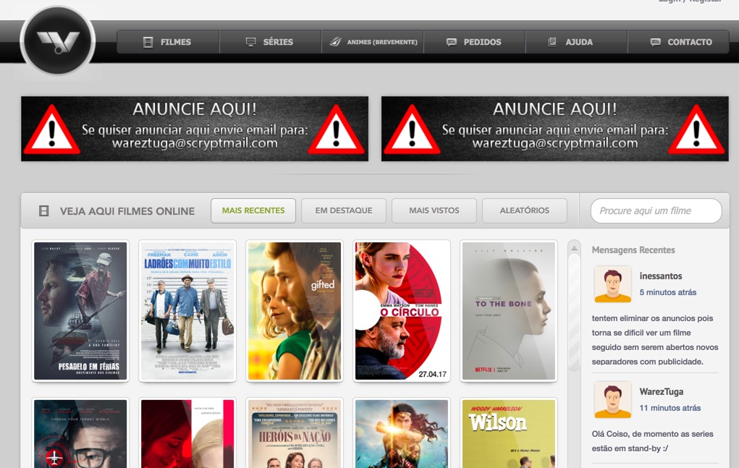Click the 'Olá Coiso' message text
Screen dimensions: 739x468
coord(652,441)
